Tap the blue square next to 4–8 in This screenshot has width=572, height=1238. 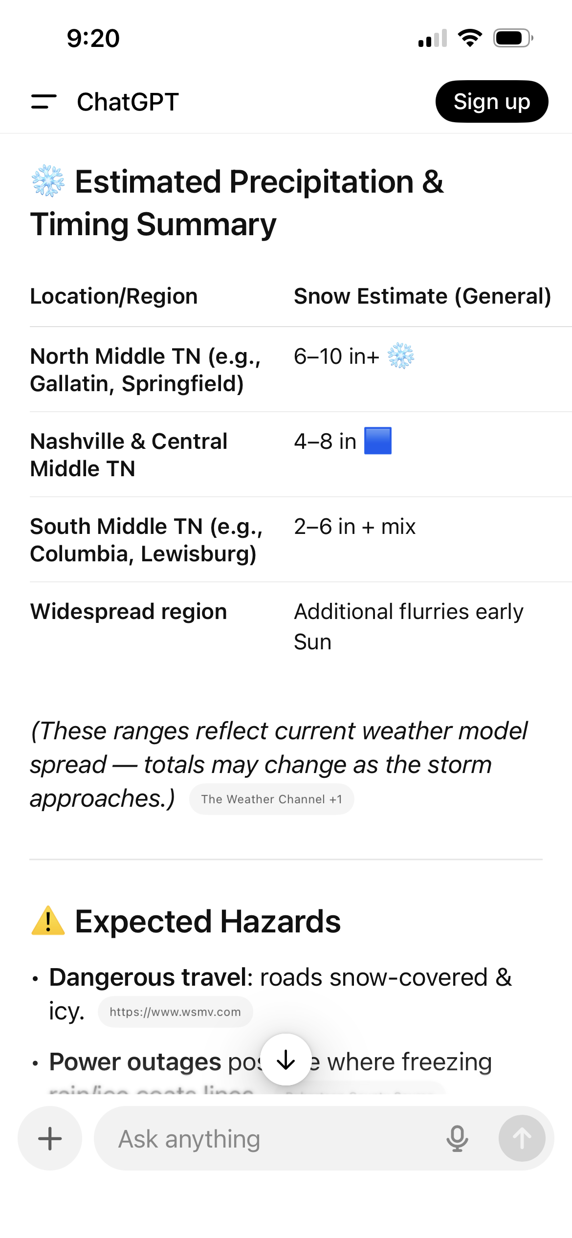(x=377, y=441)
